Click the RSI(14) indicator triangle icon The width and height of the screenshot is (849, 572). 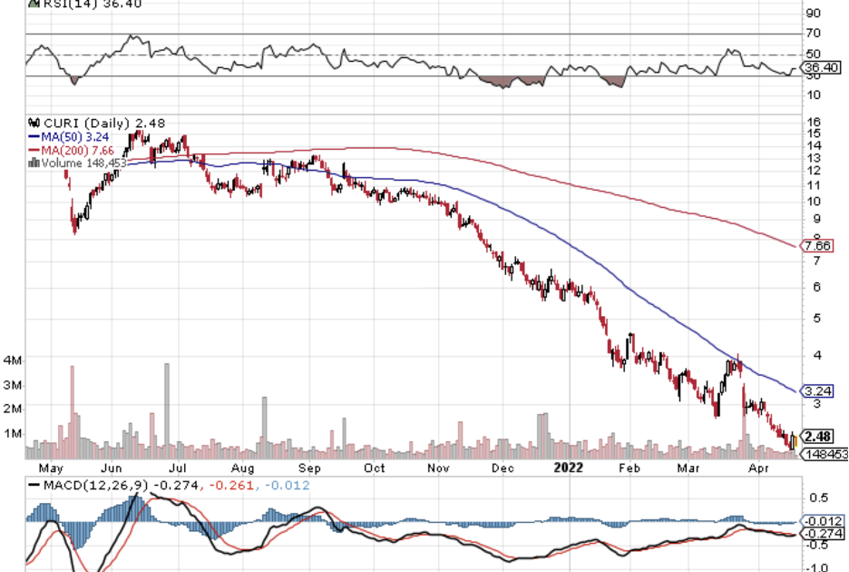point(34,4)
